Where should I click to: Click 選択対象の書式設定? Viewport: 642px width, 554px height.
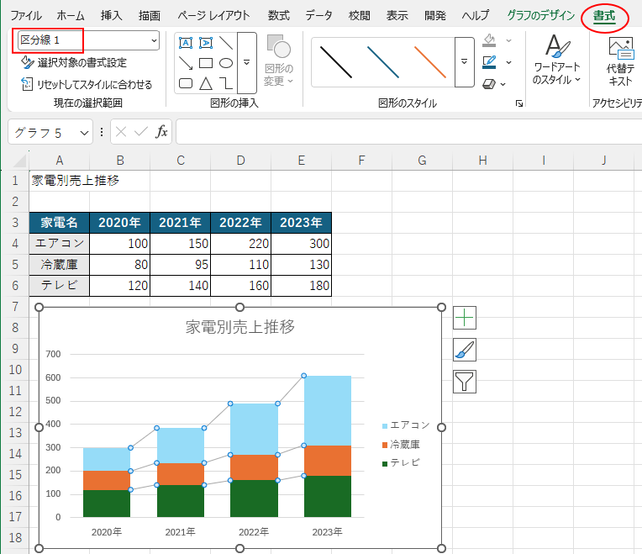(x=74, y=63)
